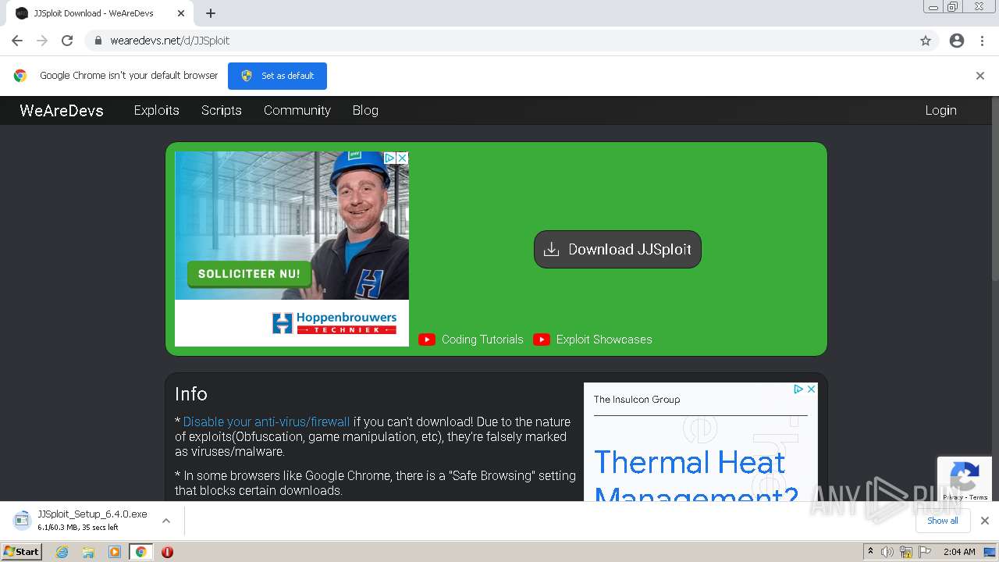Open the Windows Start menu

coord(22,551)
